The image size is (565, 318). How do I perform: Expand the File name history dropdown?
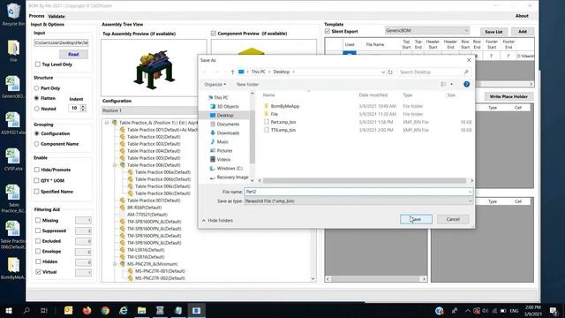point(470,192)
